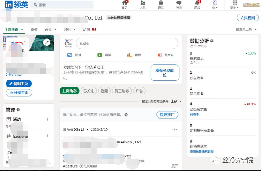261x171 pixels.
Task: Click the 定制按钮点击量 metric text
Action: pos(202,131)
